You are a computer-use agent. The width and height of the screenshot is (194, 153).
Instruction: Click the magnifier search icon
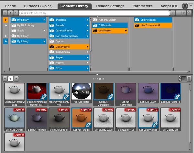point(189,13)
